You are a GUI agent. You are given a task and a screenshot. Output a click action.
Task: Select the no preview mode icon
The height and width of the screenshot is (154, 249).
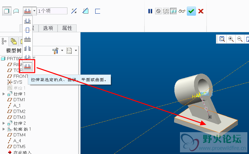click(x=158, y=11)
